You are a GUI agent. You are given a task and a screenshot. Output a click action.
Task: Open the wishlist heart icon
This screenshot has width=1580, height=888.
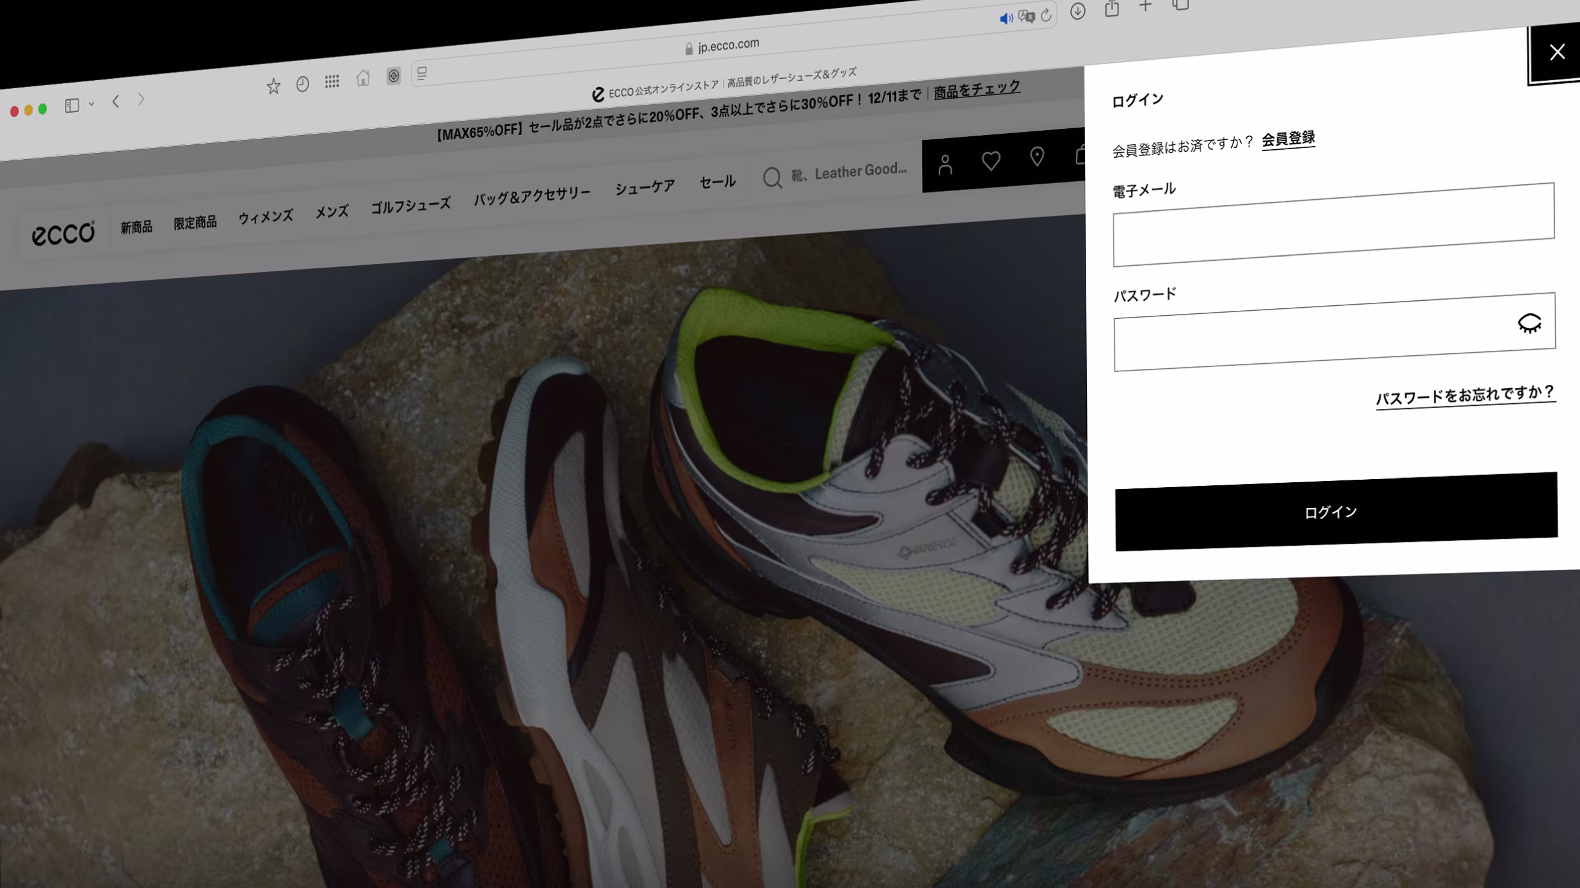click(991, 161)
